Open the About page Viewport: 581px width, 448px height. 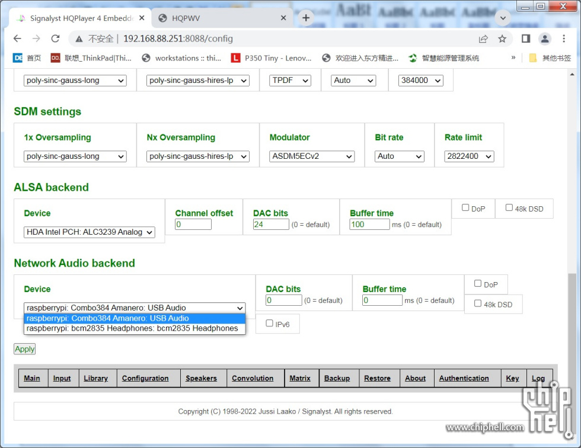(415, 378)
